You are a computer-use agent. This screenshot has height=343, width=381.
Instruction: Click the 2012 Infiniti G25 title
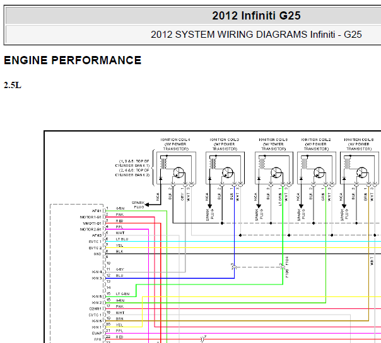256,16
